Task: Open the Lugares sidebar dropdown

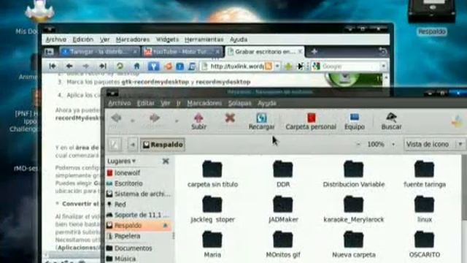Action: [x=122, y=161]
